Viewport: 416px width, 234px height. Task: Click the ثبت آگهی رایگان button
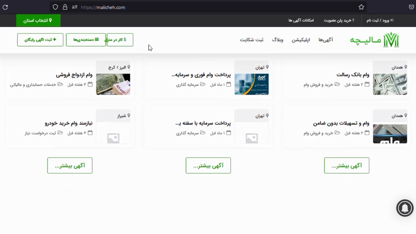pyautogui.click(x=40, y=40)
